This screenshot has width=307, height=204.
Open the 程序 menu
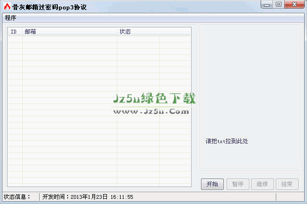(x=10, y=18)
